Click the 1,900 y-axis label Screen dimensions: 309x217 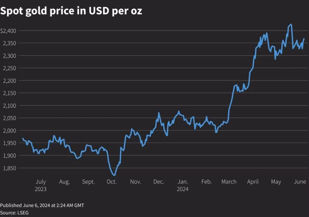click(x=10, y=156)
